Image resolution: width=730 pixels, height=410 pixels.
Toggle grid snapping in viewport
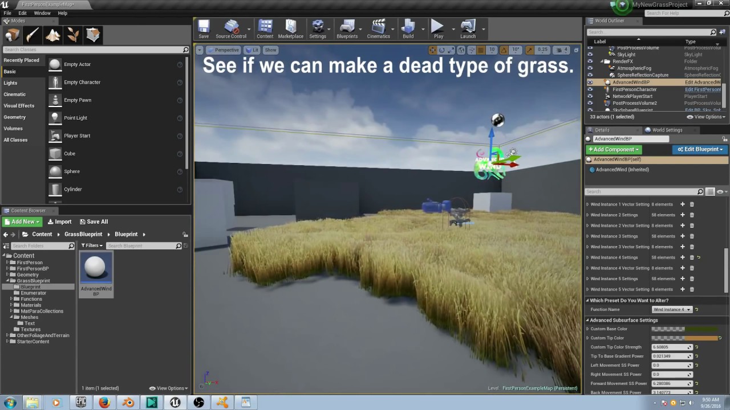tap(481, 50)
